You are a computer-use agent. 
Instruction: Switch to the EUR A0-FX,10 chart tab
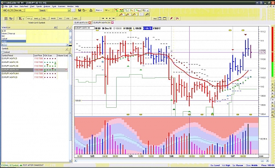pos(81,22)
